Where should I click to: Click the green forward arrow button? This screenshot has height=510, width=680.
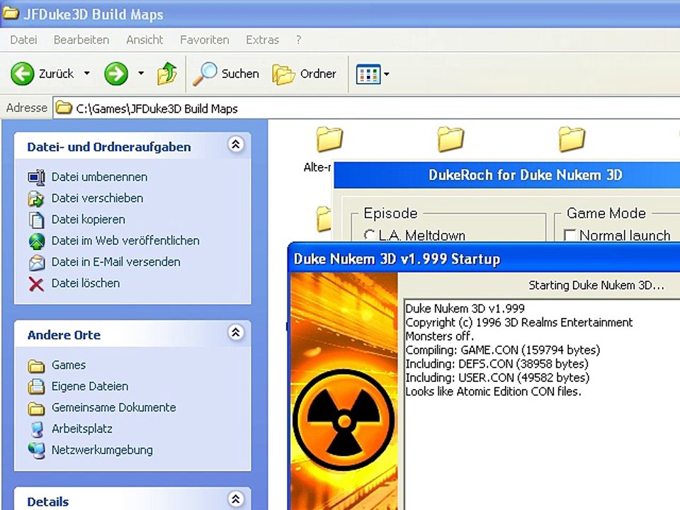116,73
